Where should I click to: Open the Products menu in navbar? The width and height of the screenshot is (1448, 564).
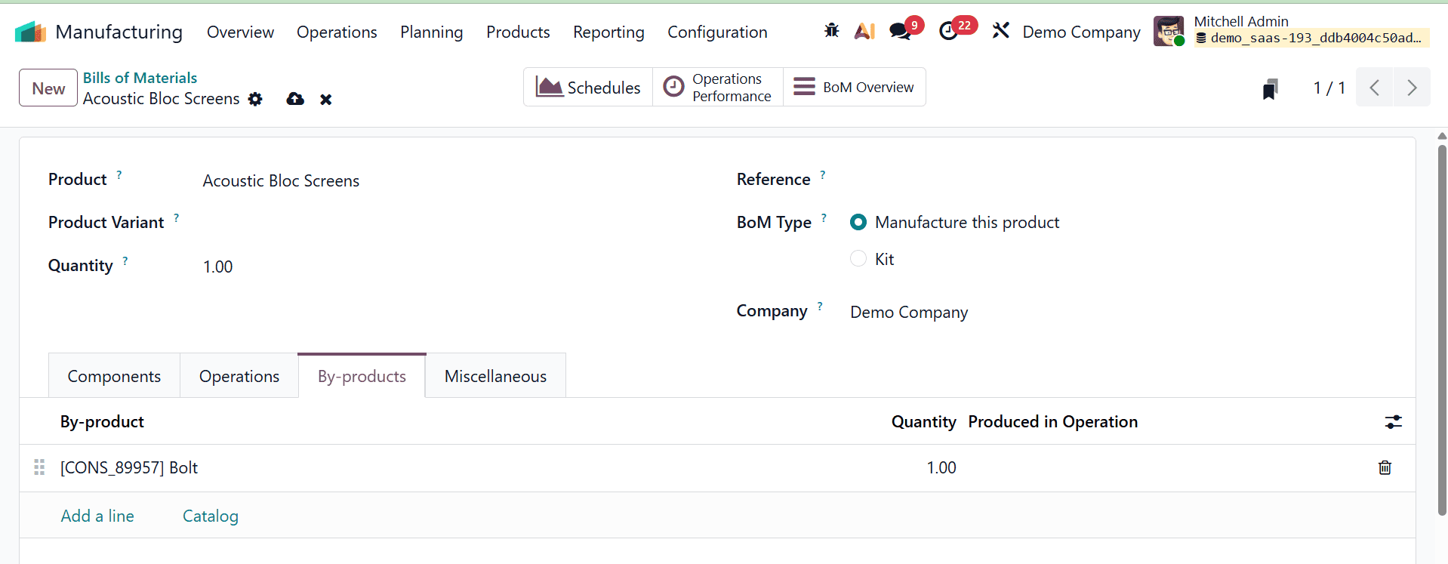pyautogui.click(x=518, y=32)
